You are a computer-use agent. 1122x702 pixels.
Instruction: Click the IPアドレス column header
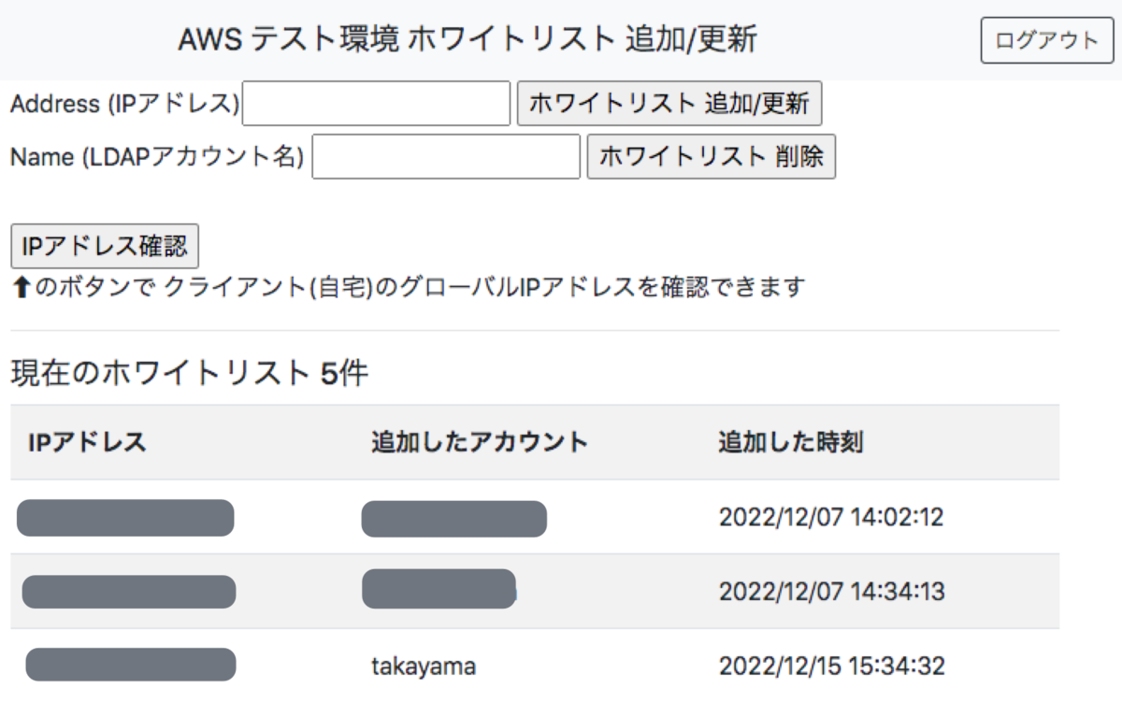(x=88, y=442)
